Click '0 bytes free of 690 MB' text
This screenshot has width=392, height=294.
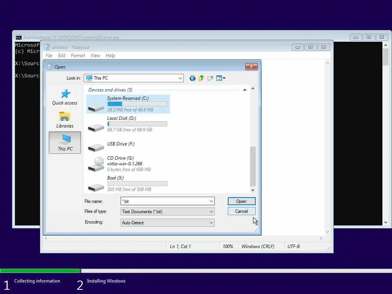pyautogui.click(x=129, y=170)
